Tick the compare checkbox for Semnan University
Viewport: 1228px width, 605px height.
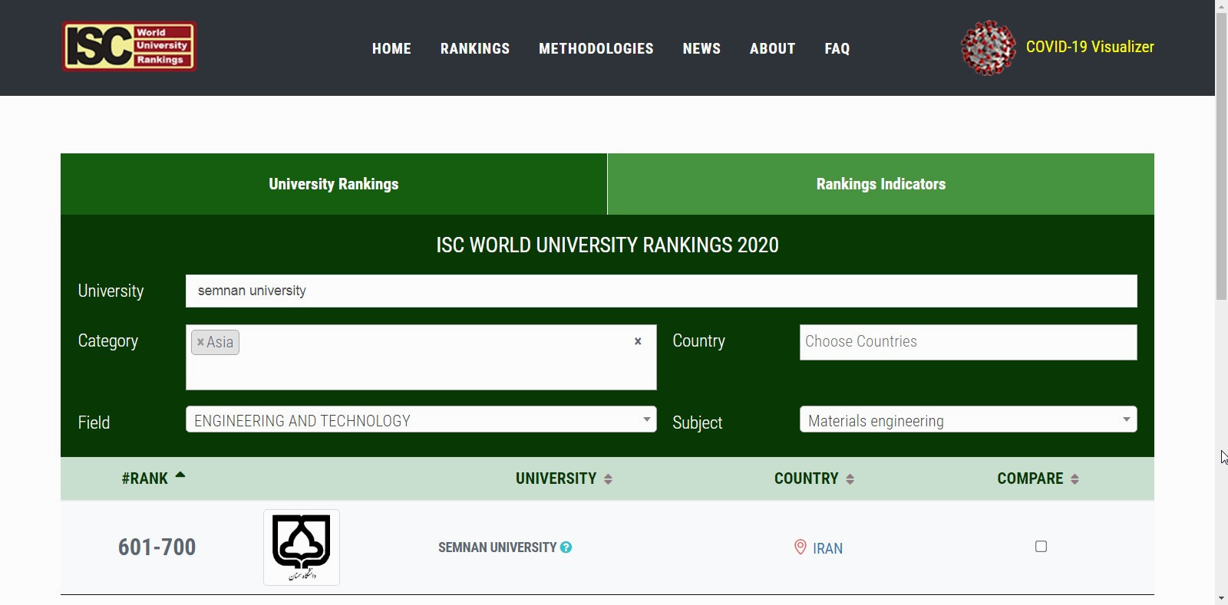click(1041, 547)
